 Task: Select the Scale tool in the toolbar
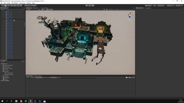point(12,6)
